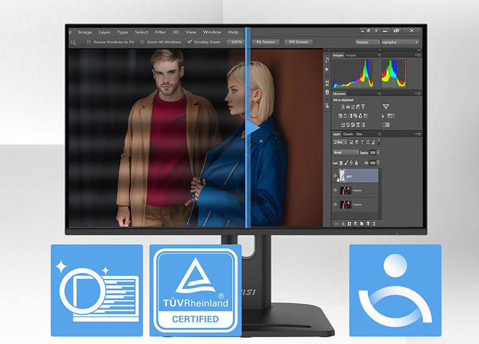Uncheck the Scrubby Zoom checkbox
The width and height of the screenshot is (479, 344).
point(190,42)
